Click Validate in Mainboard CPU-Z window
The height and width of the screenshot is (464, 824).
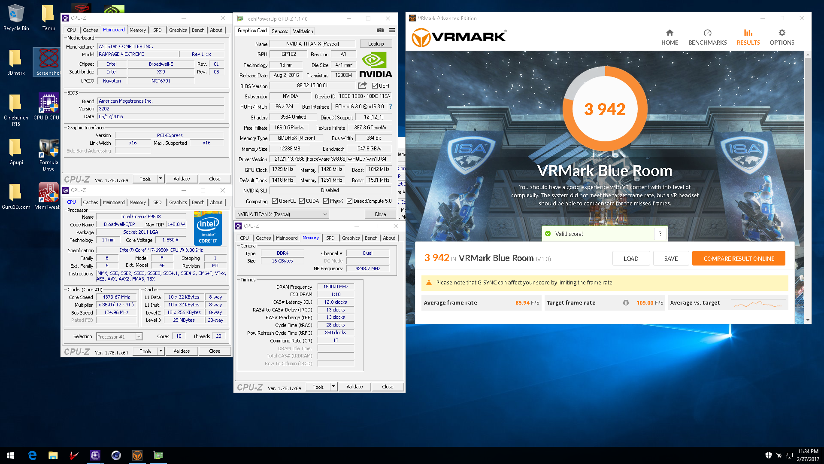pos(182,179)
